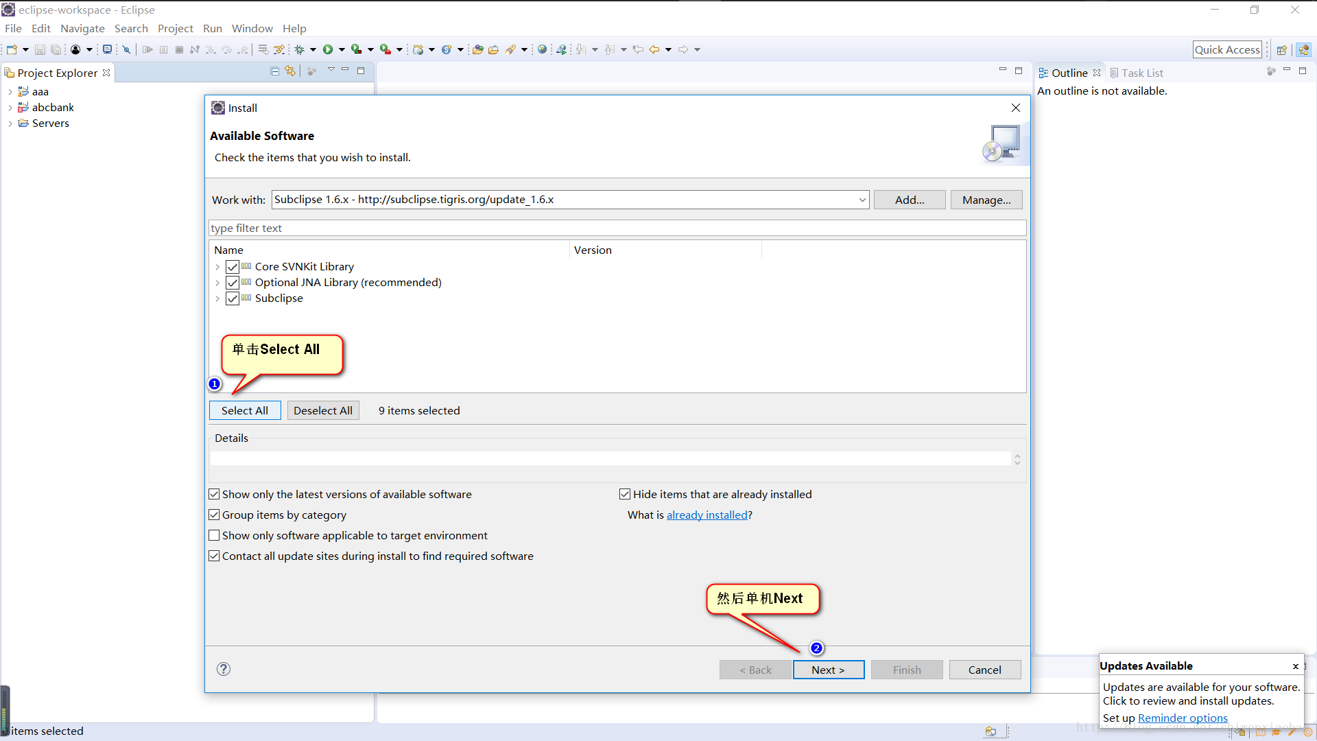Switch to the Task List tab
The image size is (1317, 741).
pyautogui.click(x=1136, y=73)
